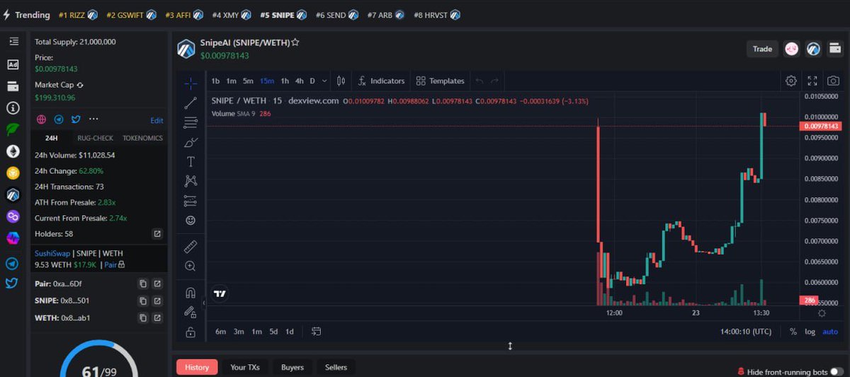Collapse the drawing toolbar side arrow
The width and height of the screenshot is (850, 377).
204,302
